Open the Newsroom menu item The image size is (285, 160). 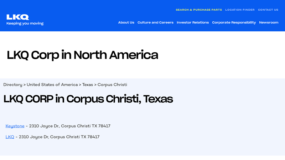(x=269, y=22)
